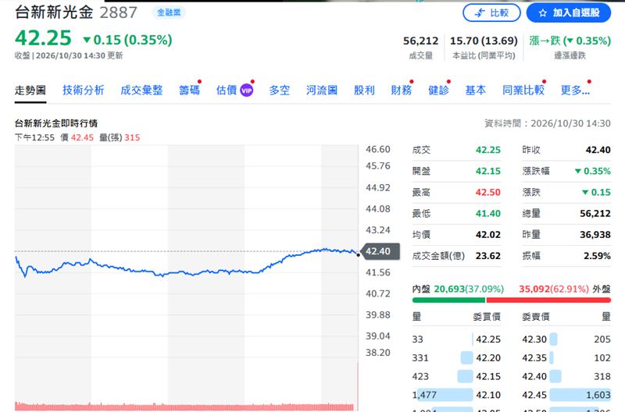
Task: Click the 昨收 value 42.40
Action: pos(598,150)
